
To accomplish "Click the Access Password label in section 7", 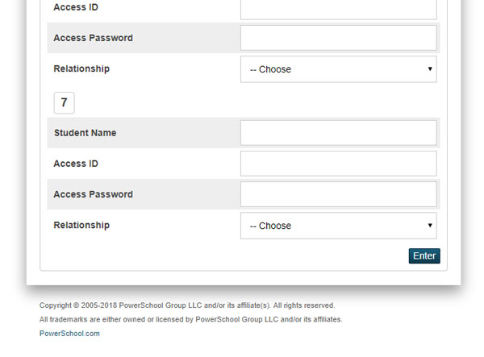I will tap(94, 194).
